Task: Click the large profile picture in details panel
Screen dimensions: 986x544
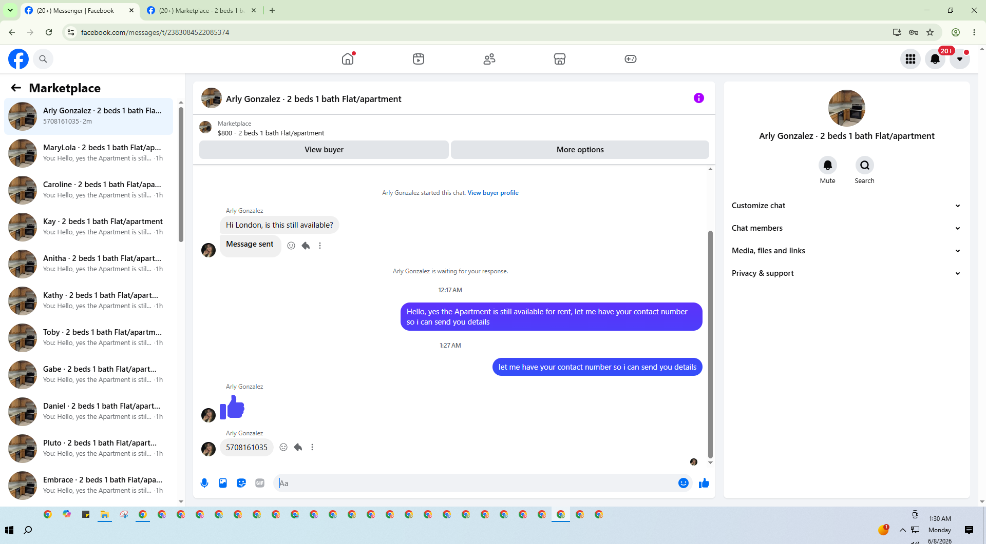Action: click(847, 108)
